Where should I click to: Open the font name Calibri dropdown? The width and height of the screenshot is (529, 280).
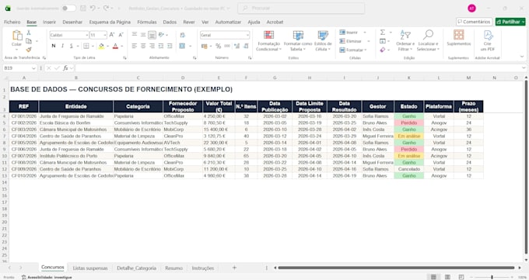86,35
